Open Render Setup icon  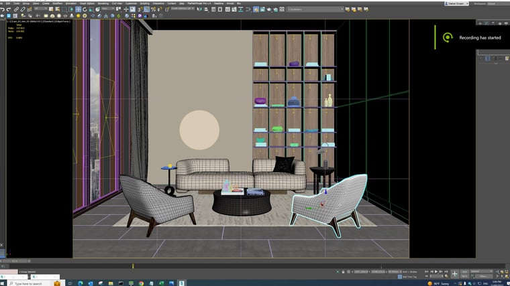tap(256, 9)
